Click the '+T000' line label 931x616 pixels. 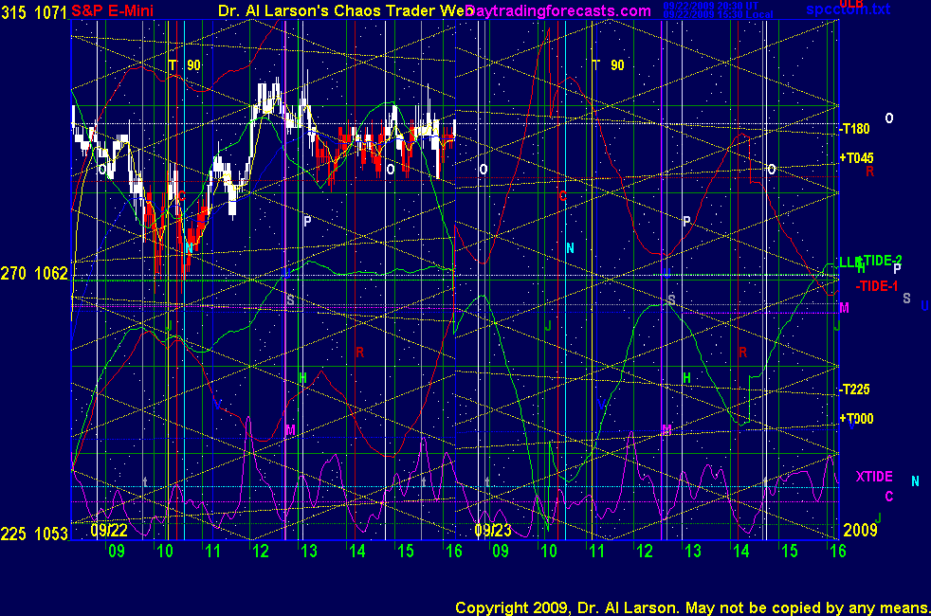856,418
